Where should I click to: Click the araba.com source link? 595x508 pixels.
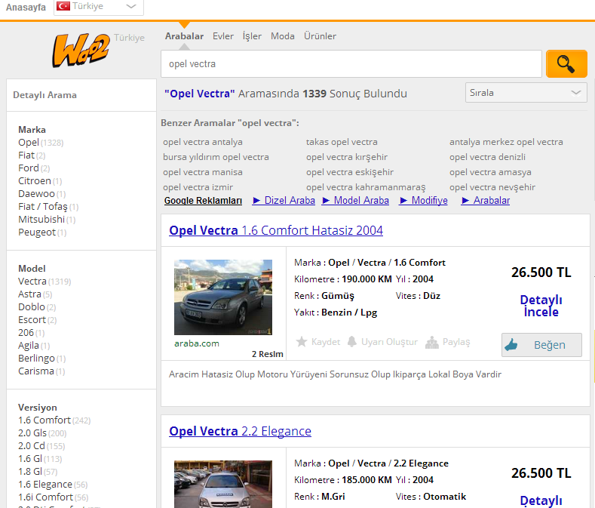(197, 343)
